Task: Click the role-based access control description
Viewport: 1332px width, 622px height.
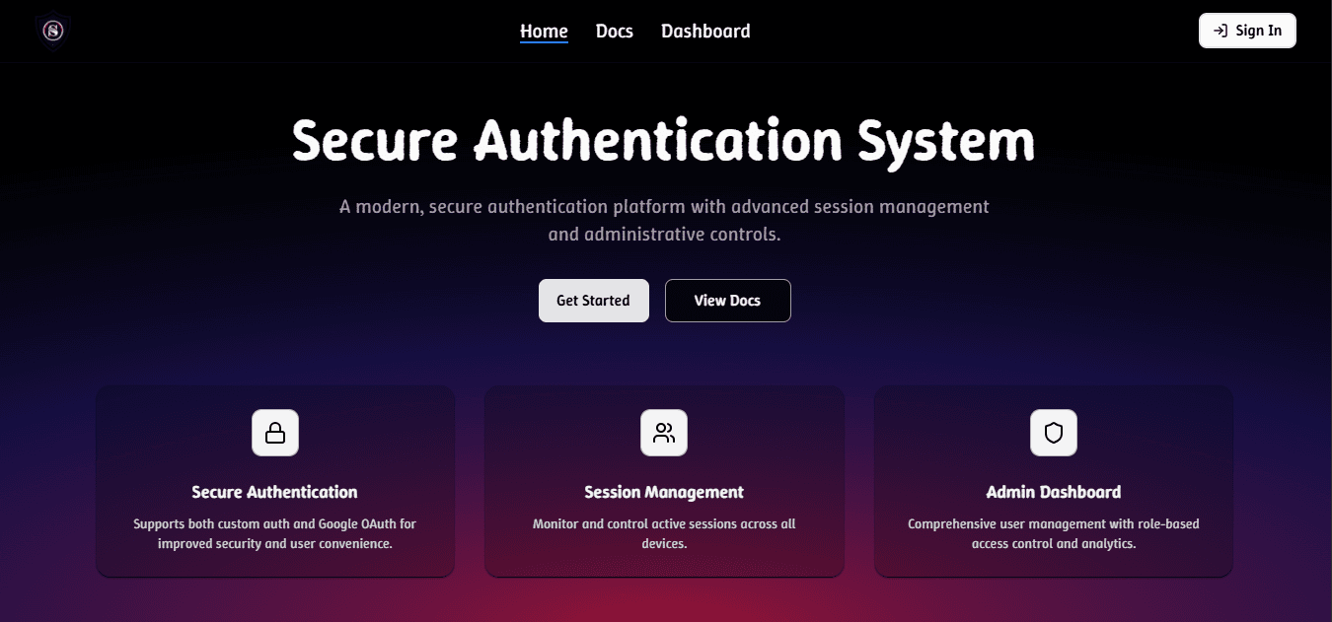Action: point(1053,533)
